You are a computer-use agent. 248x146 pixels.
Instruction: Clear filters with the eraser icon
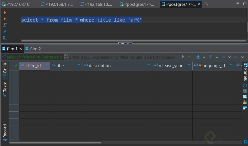point(198,57)
